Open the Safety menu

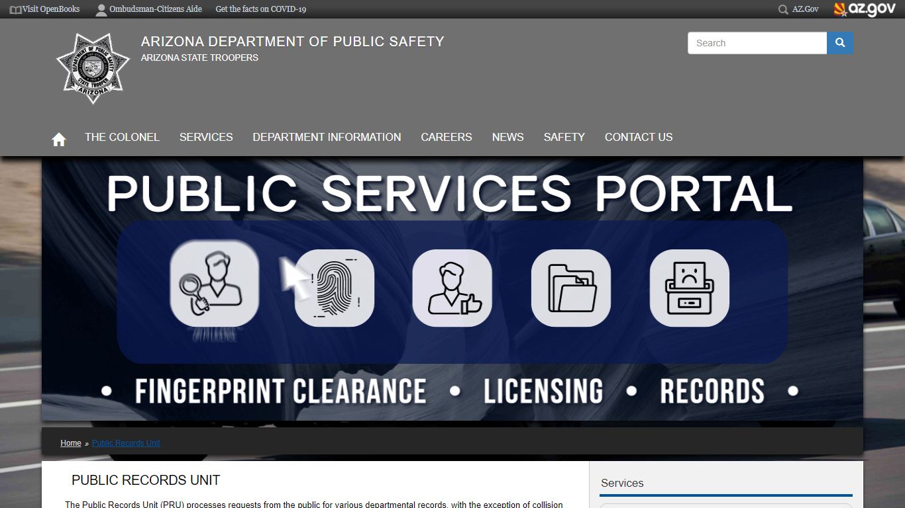(564, 137)
